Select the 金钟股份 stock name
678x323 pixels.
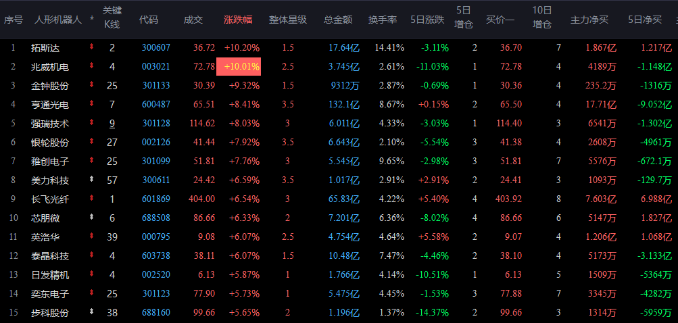(x=50, y=86)
